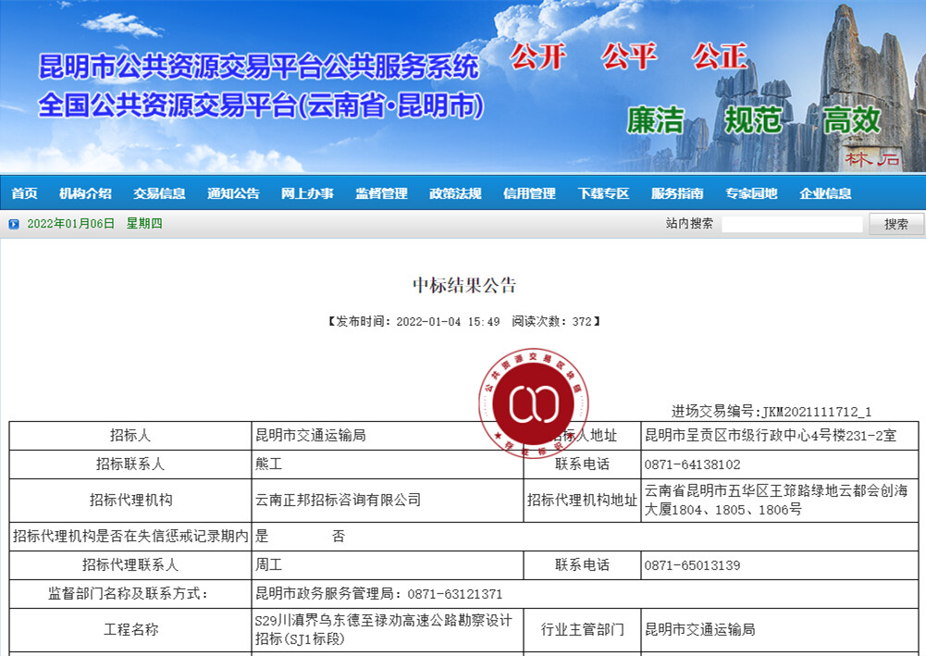Viewport: 926px width, 656px height.
Task: Open the 首页 home menu item
Action: 24,193
